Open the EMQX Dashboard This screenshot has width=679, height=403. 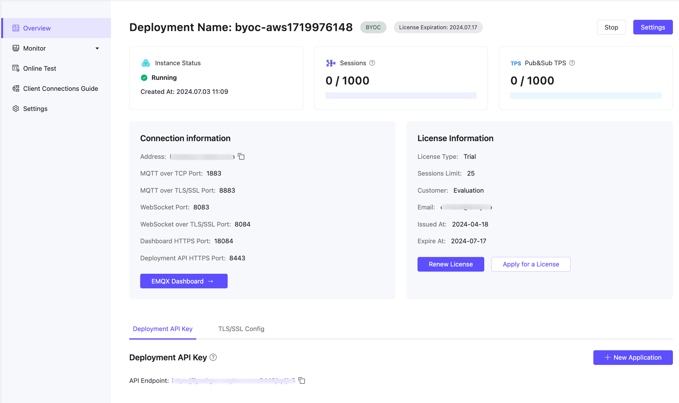coord(183,281)
